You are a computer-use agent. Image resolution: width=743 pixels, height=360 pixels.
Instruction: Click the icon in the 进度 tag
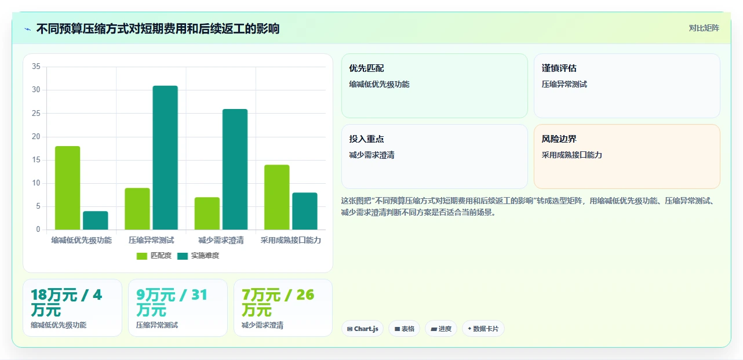coord(434,329)
